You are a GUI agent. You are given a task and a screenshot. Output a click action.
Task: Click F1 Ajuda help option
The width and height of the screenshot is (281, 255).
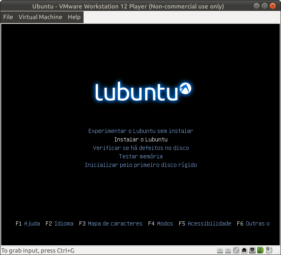[x=28, y=223]
